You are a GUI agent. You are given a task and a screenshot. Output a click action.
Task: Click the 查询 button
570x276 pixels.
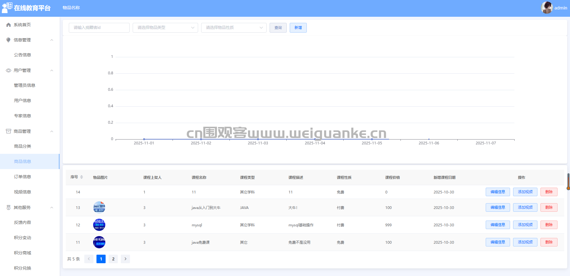pyautogui.click(x=278, y=28)
